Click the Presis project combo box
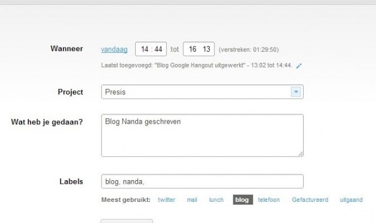 tap(202, 92)
